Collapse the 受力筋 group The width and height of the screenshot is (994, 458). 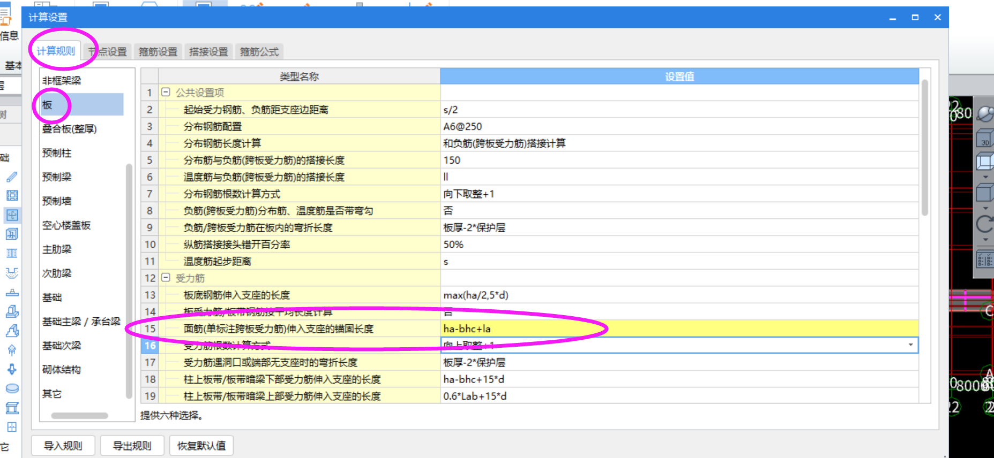coord(166,278)
